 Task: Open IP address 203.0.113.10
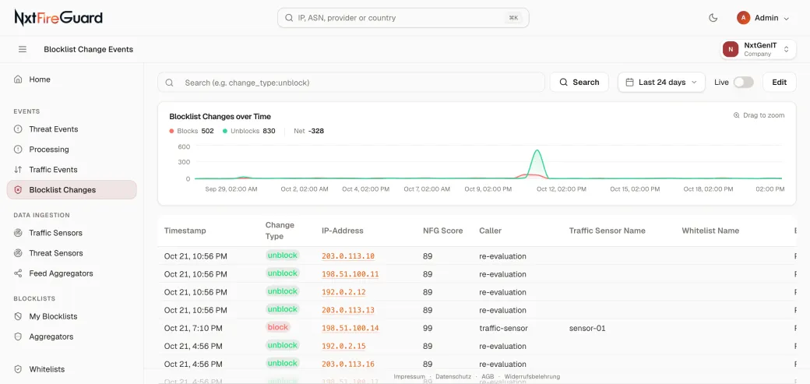(x=348, y=256)
